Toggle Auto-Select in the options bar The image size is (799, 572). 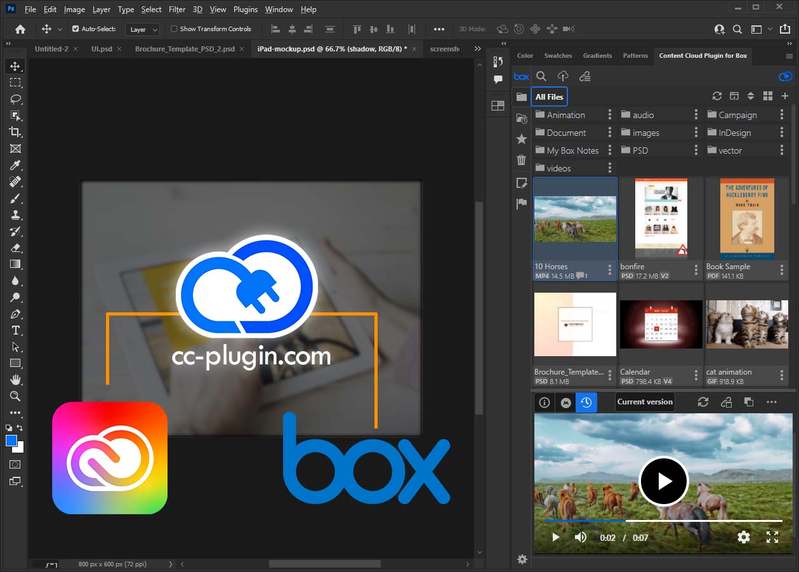(77, 29)
